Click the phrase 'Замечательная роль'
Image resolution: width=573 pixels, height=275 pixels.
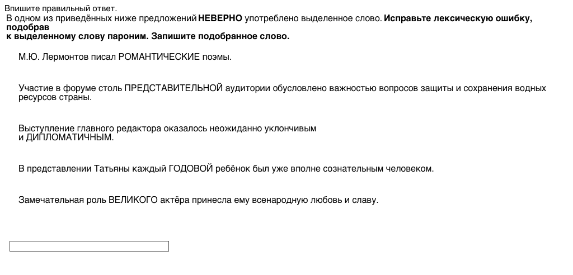coord(62,200)
